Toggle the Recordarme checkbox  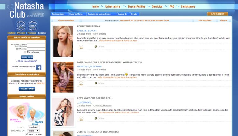click(x=25, y=52)
